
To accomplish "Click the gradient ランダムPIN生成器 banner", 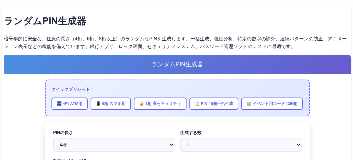I will (177, 64).
